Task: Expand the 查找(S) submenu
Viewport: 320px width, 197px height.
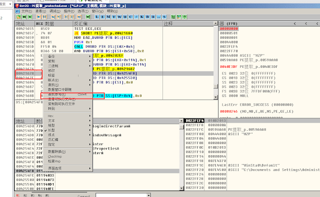Action: pos(68,85)
